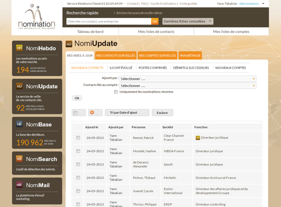The image size is (281, 207).
Task: Go to Mes listes de comptes
Action: coord(231,31)
